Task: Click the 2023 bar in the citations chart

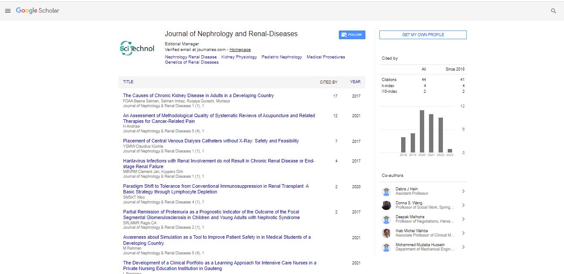Action: click(x=450, y=151)
